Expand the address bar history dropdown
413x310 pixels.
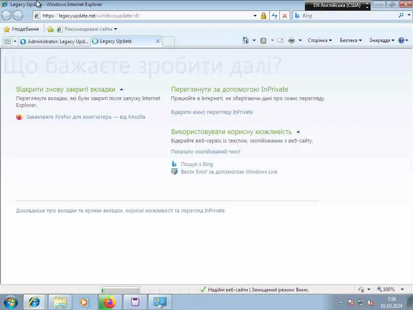click(255, 16)
